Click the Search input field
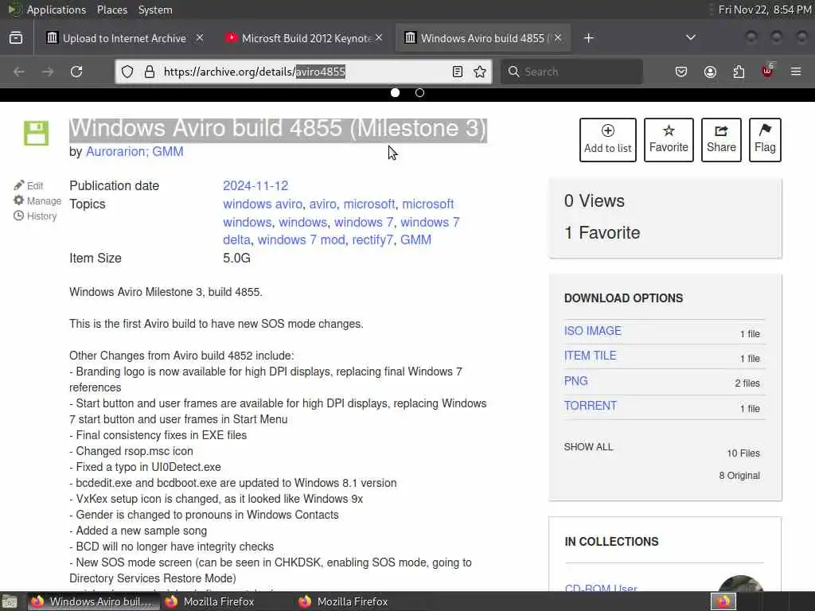The height and width of the screenshot is (611, 815). coord(571,72)
